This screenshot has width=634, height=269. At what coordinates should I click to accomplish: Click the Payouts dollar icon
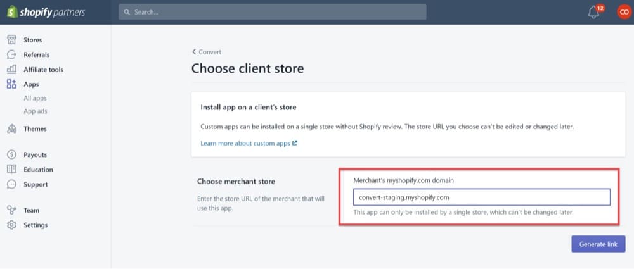[11, 155]
